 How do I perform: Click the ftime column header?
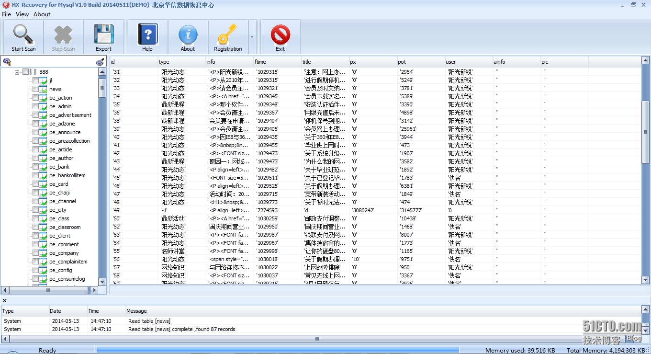pos(278,62)
